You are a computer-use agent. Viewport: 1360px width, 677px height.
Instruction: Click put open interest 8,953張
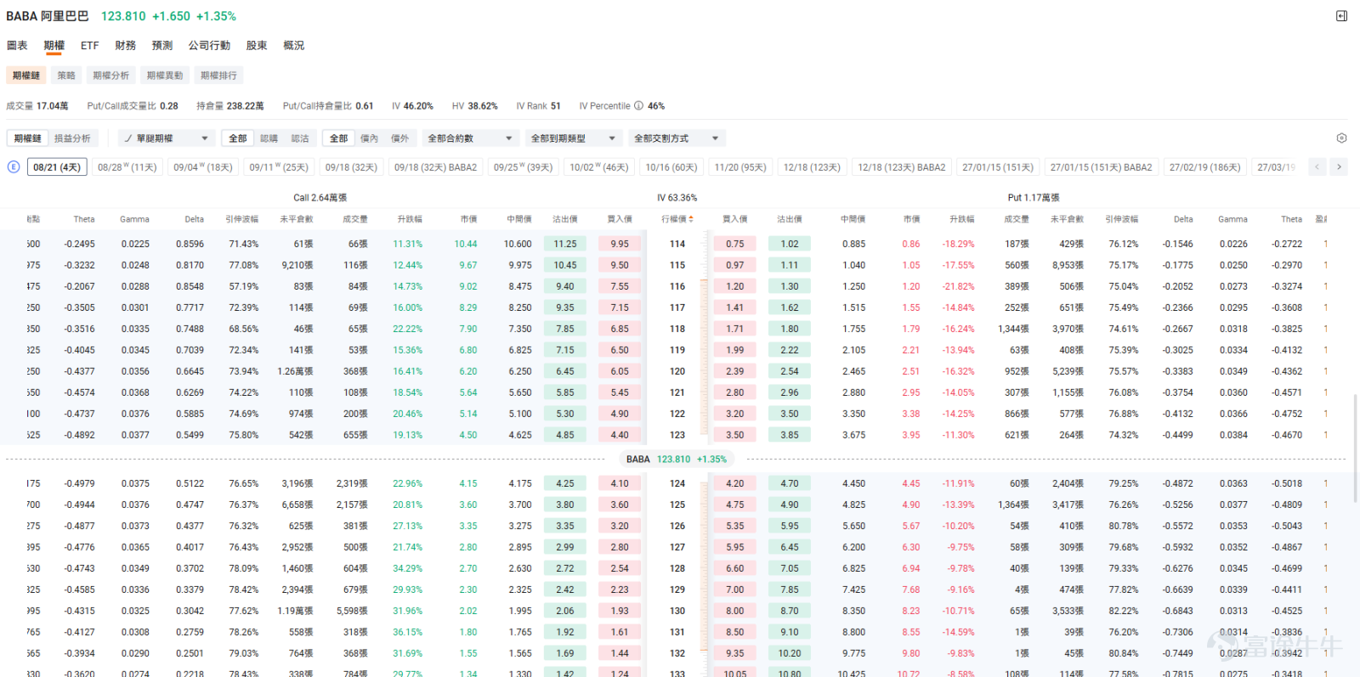[x=1068, y=265]
